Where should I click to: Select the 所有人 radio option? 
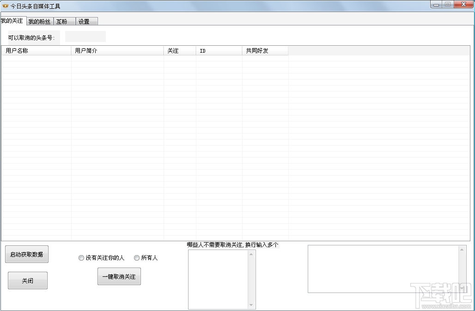point(146,258)
